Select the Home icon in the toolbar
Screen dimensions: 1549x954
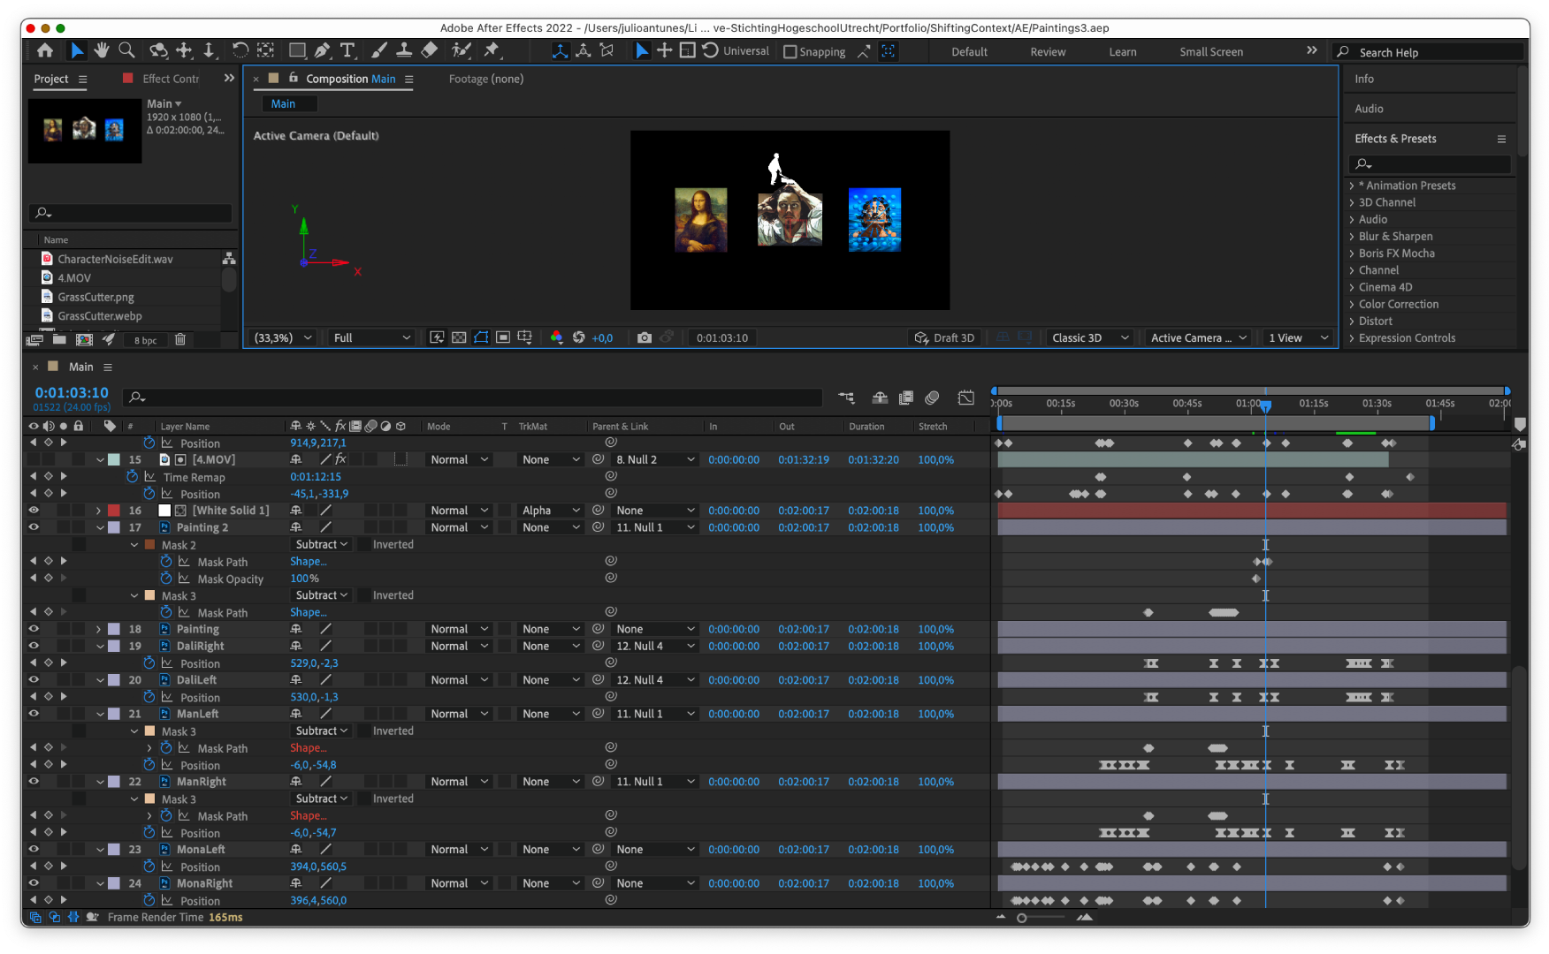45,51
